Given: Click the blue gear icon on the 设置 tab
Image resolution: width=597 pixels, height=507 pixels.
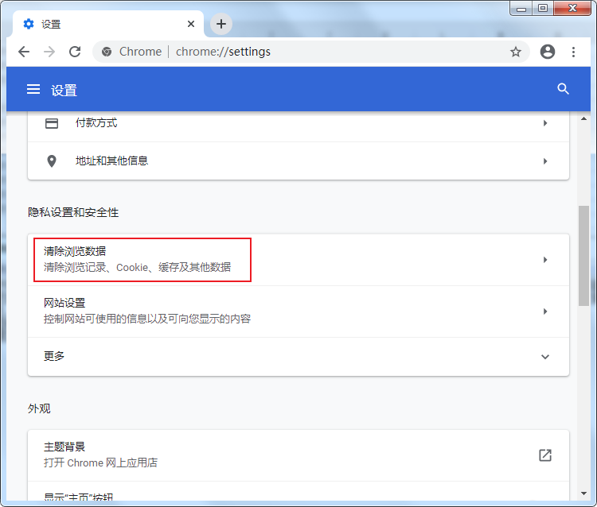Looking at the screenshot, I should point(29,24).
